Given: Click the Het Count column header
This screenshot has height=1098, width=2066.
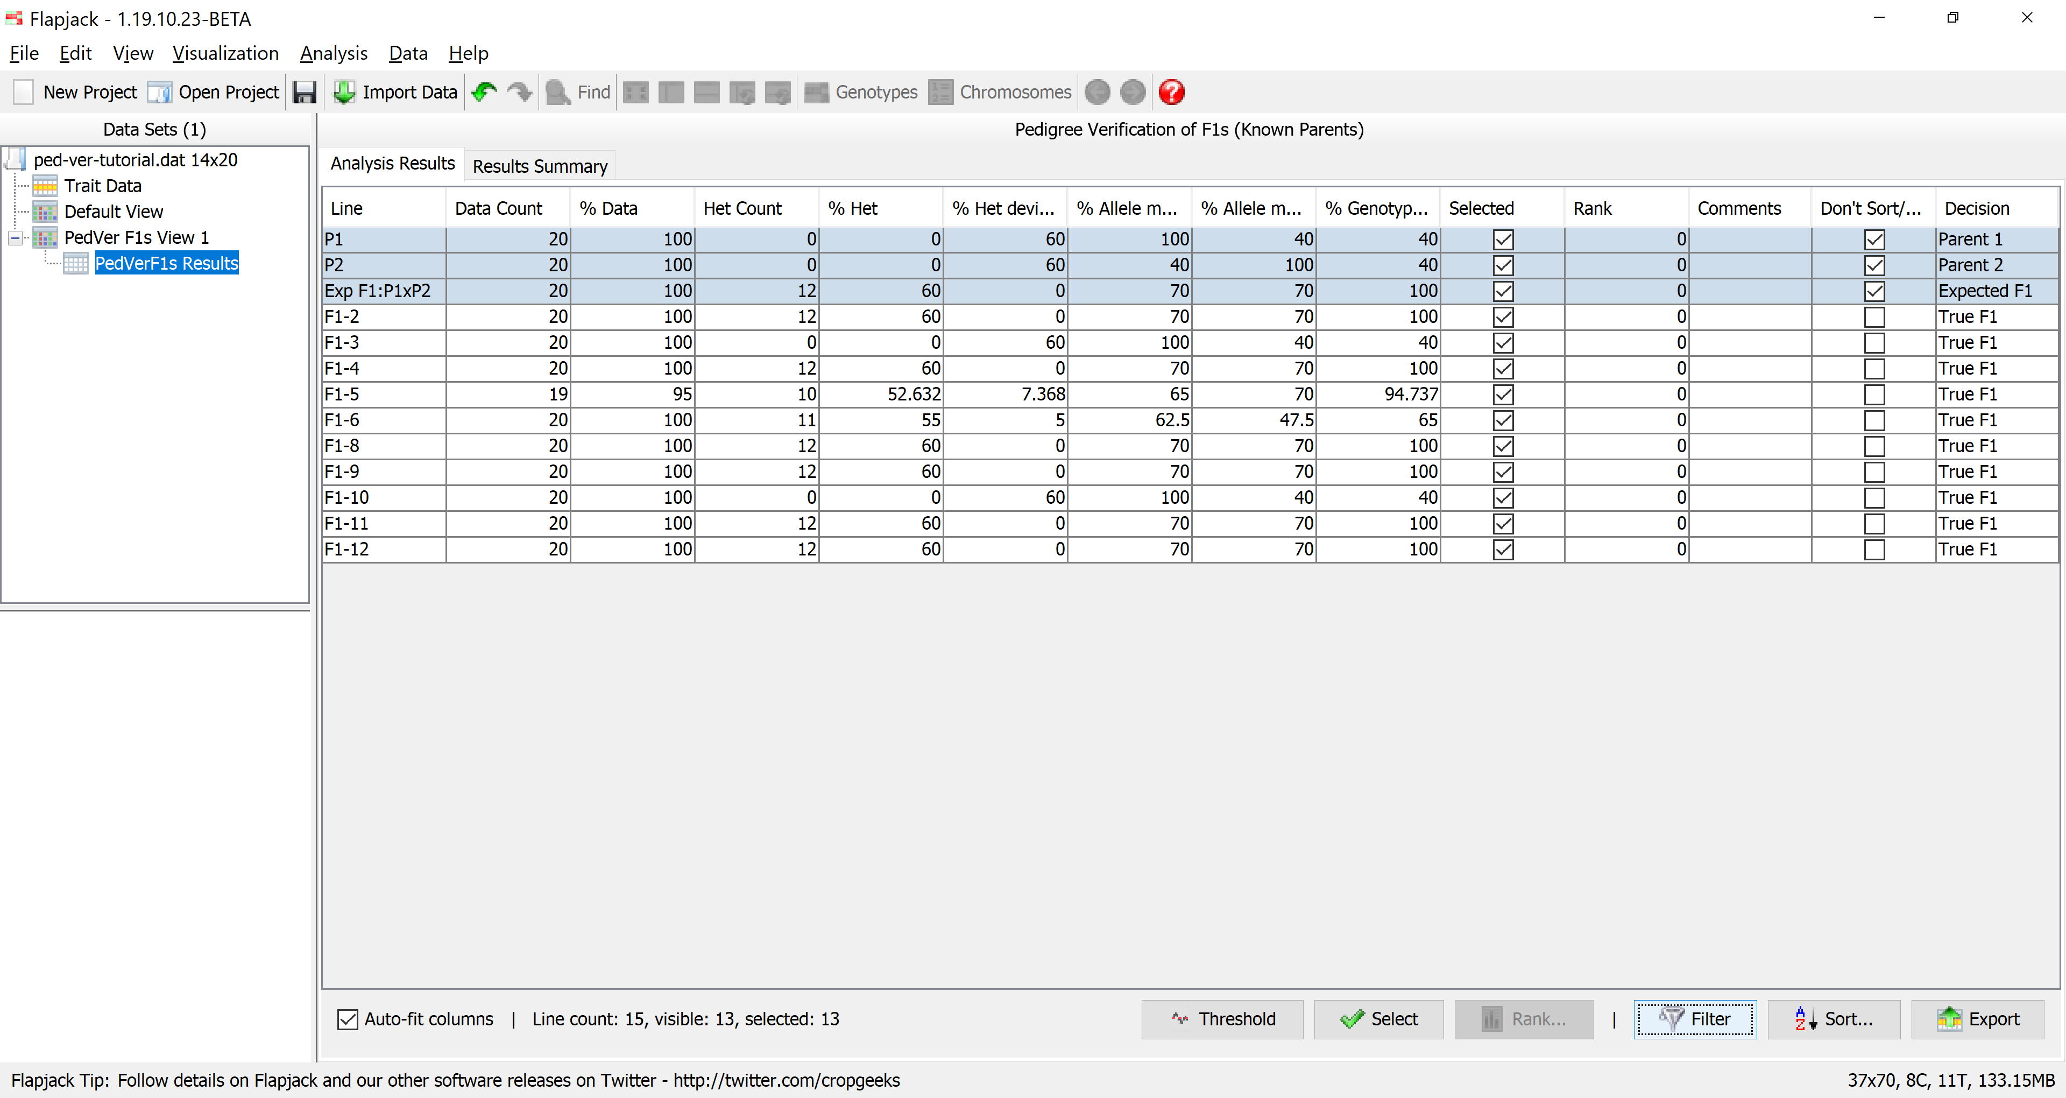Looking at the screenshot, I should (x=756, y=209).
